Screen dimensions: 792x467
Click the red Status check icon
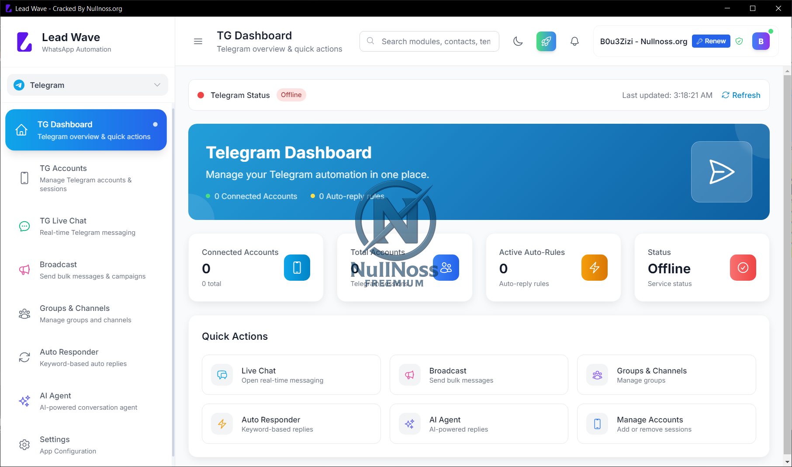click(x=743, y=268)
